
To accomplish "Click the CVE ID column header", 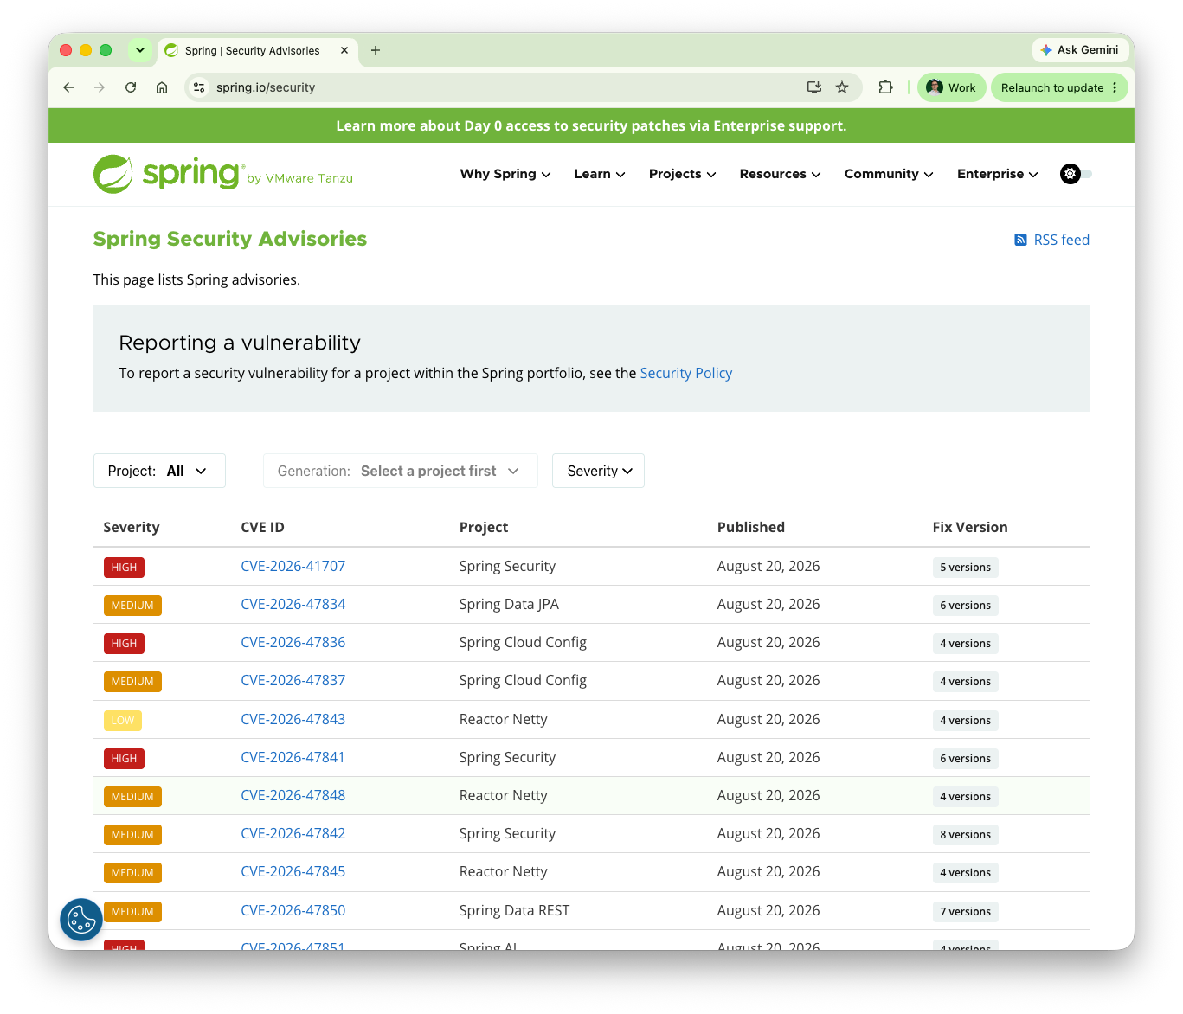I will pos(262,527).
